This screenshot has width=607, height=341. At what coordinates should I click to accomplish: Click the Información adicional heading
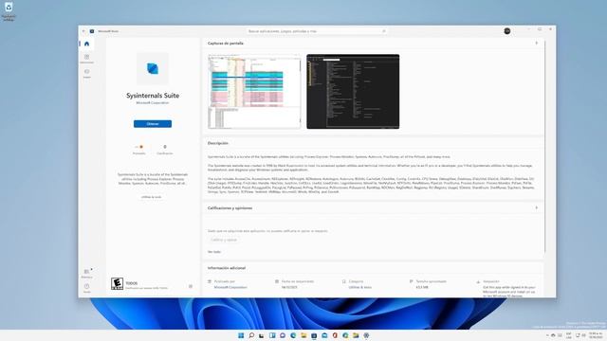(227, 268)
